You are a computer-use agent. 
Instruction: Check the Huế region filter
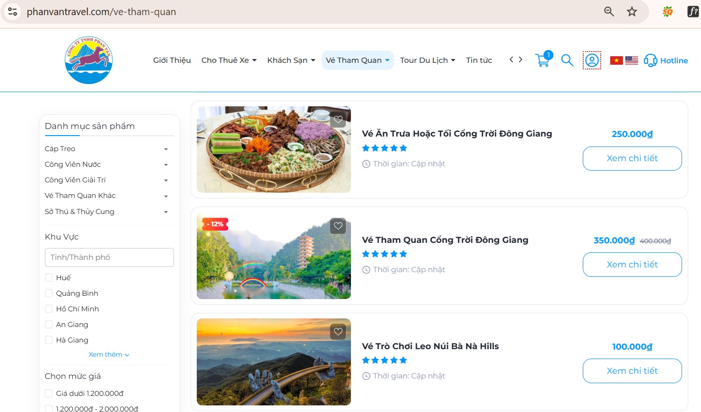pyautogui.click(x=49, y=277)
